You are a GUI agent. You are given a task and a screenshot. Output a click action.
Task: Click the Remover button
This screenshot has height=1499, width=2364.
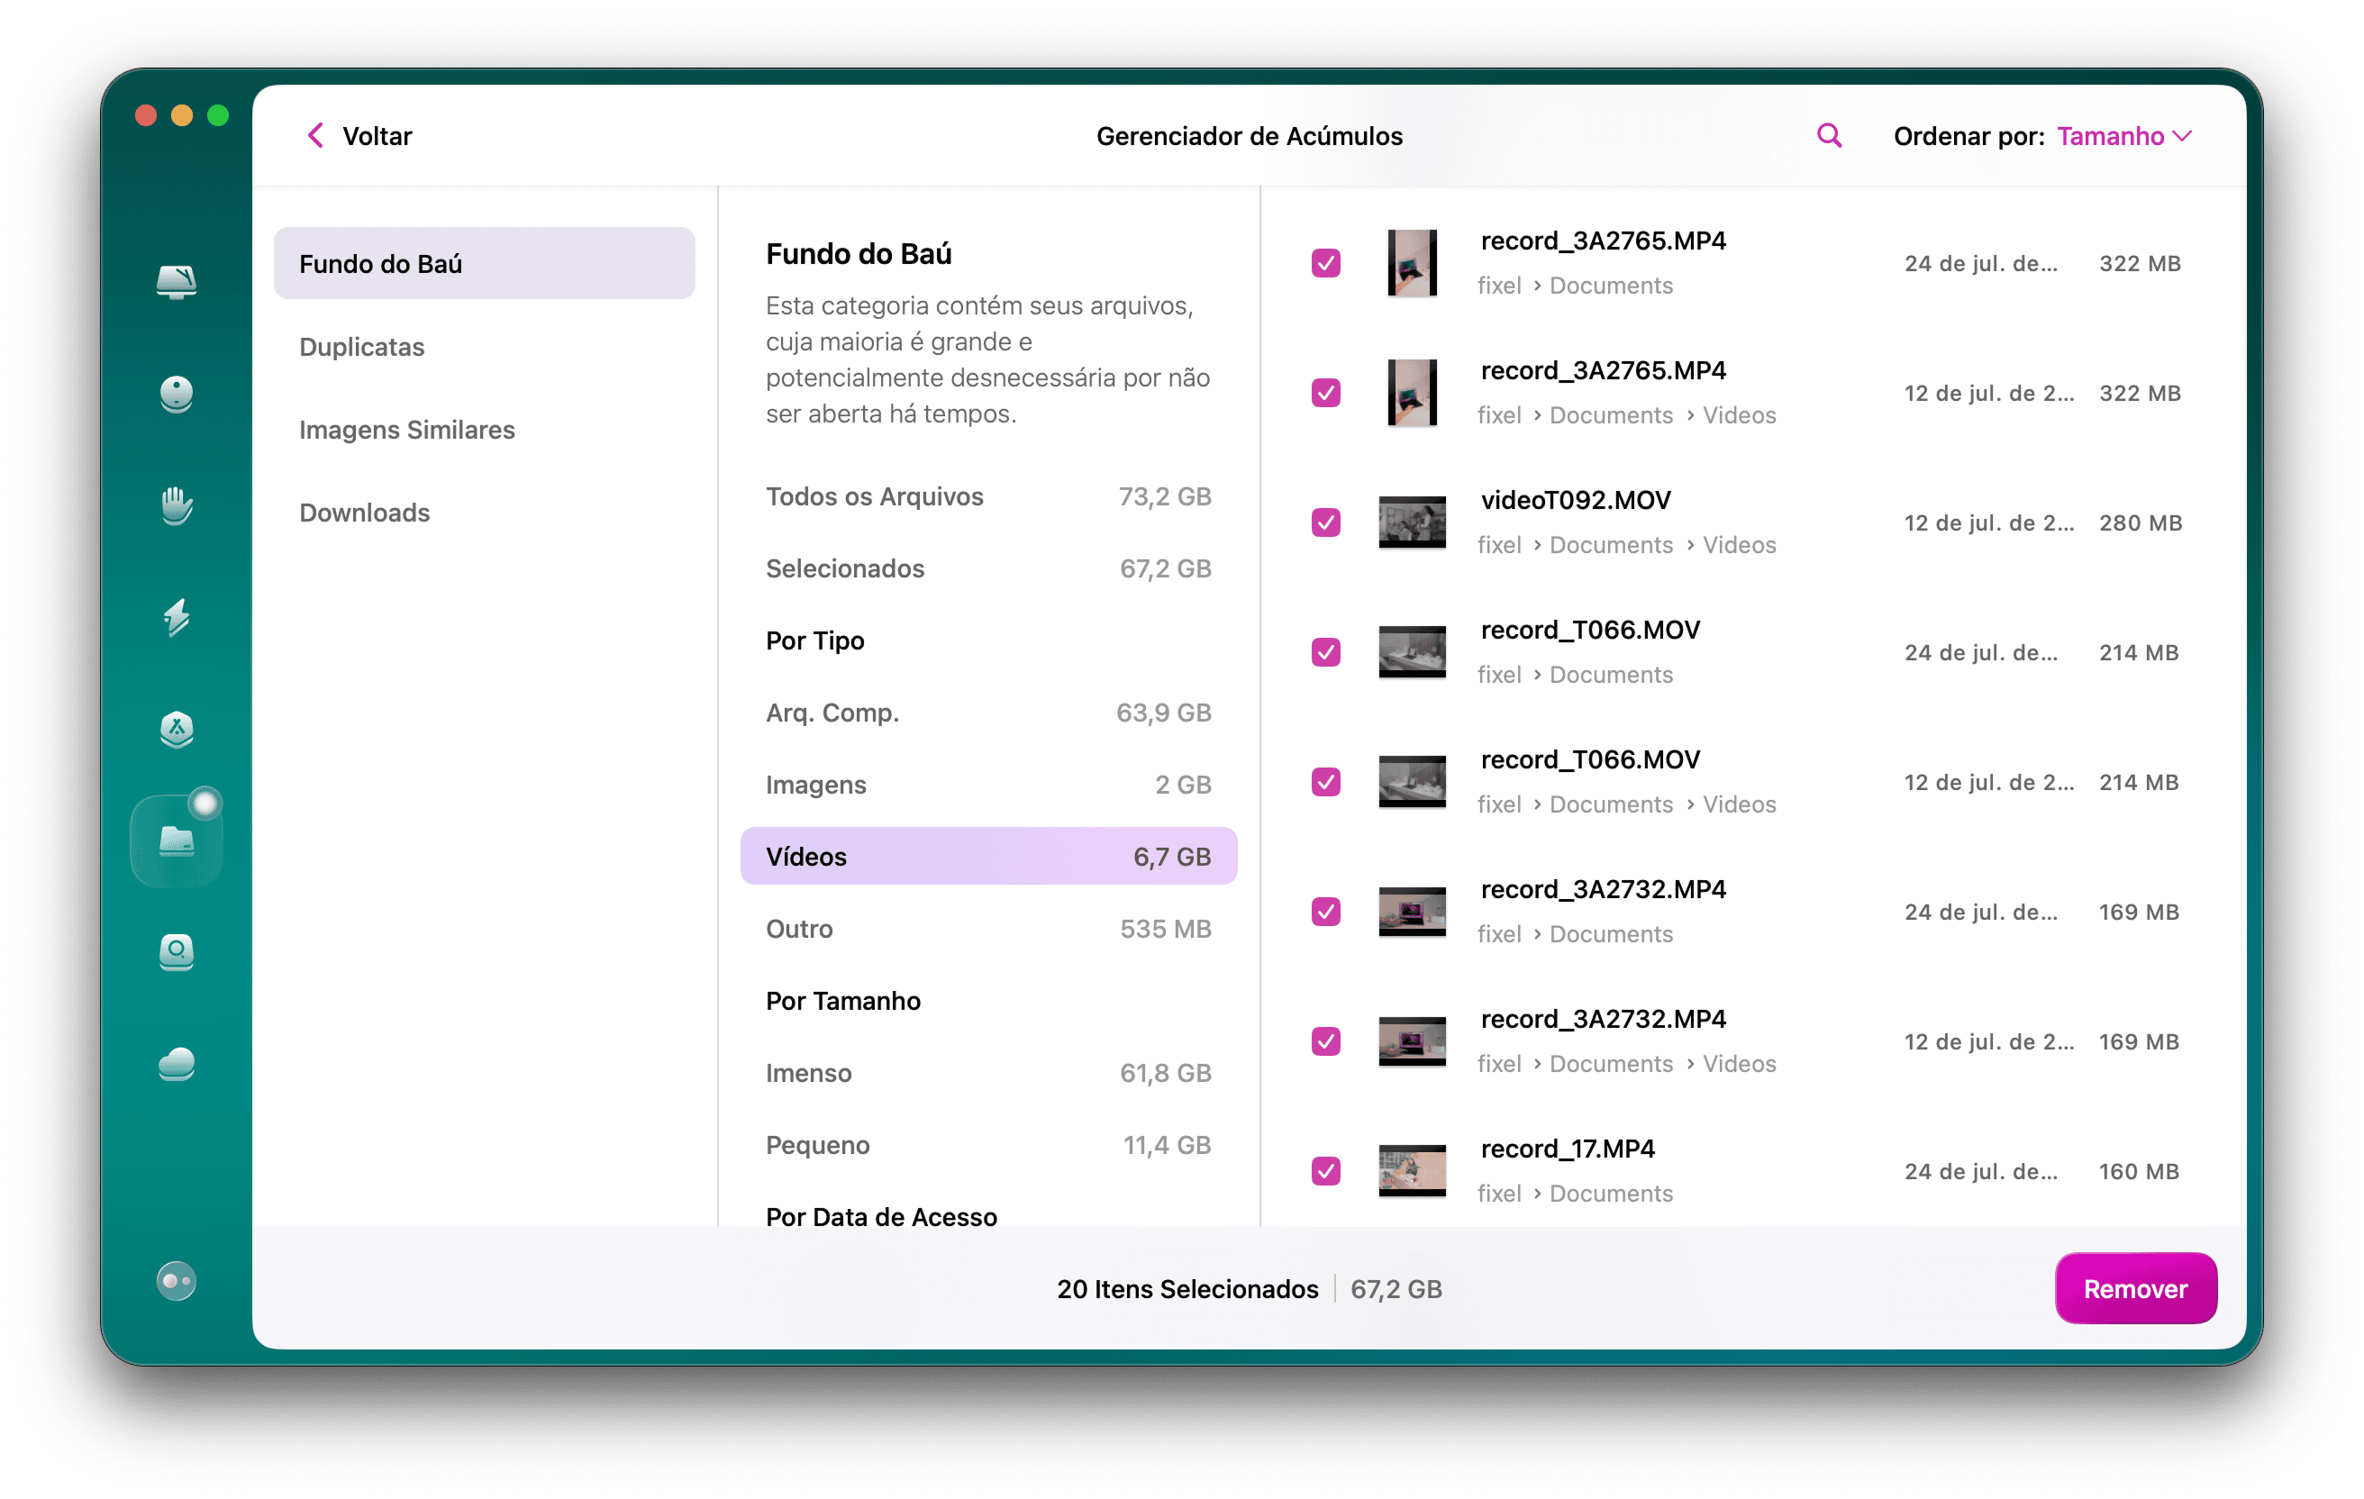click(2135, 1288)
